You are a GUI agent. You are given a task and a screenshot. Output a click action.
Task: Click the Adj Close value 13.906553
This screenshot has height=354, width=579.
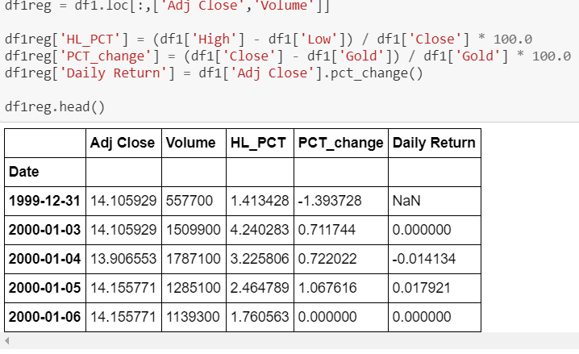[123, 259]
